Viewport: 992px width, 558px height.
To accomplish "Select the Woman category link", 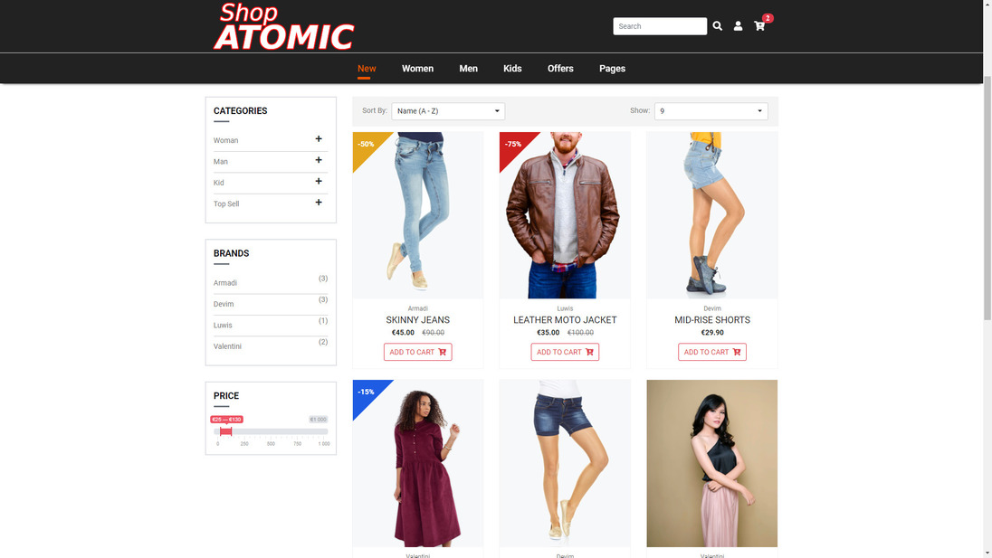I will [x=226, y=140].
